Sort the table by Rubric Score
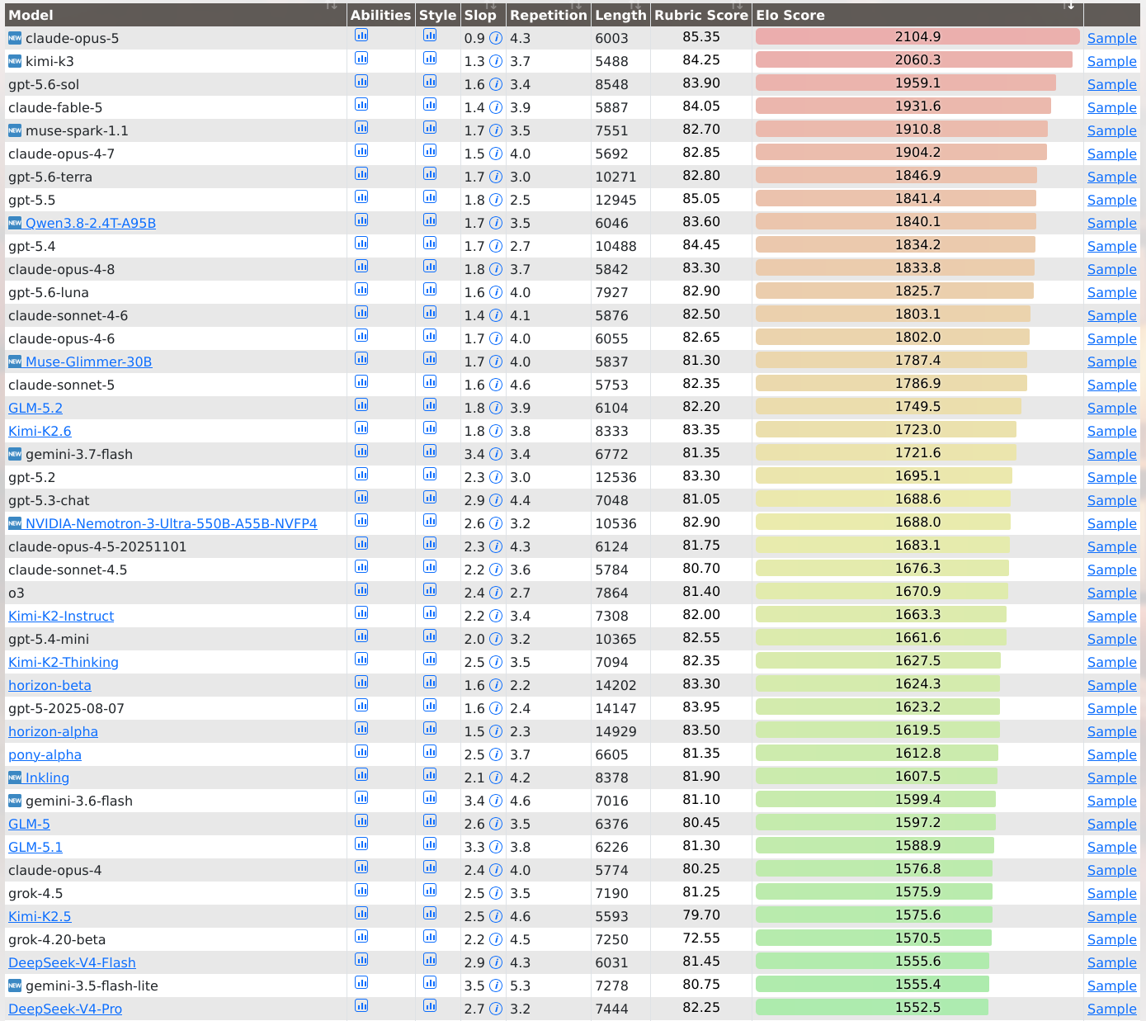 pyautogui.click(x=701, y=15)
